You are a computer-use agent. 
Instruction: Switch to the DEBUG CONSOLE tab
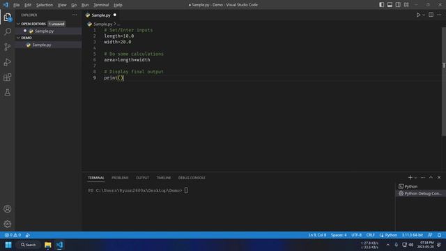192,178
